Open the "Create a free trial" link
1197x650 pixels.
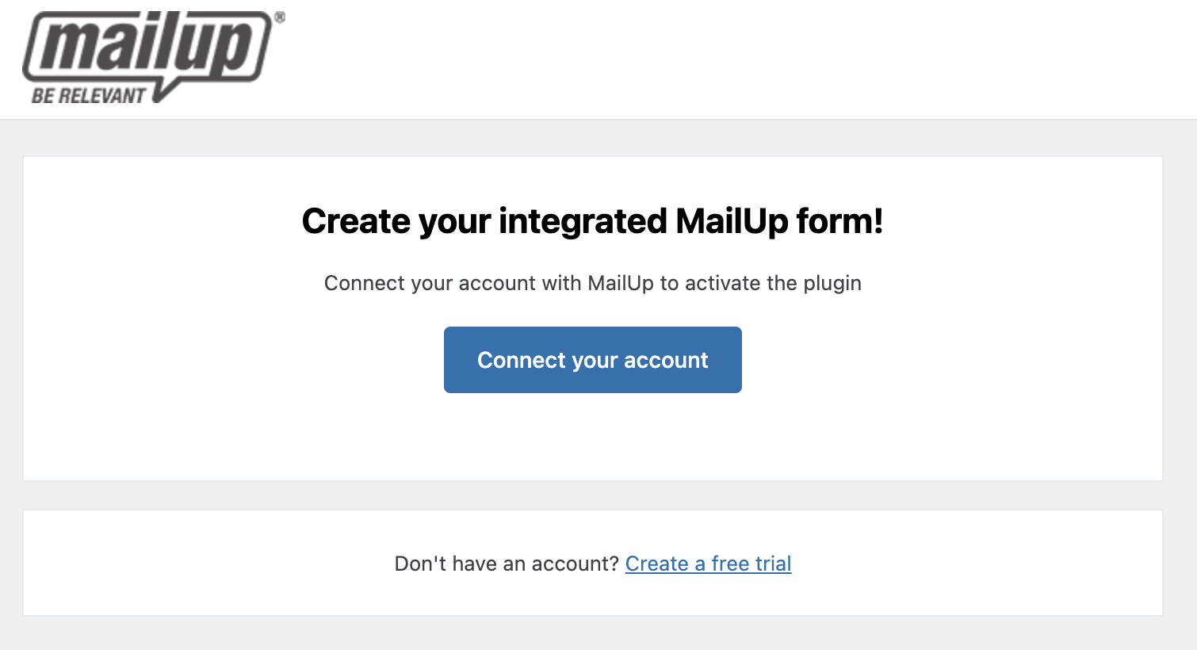coord(708,564)
